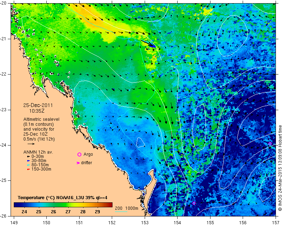The width and height of the screenshot is (283, 226).
Task: Click the 'Altimetric sealevel' text line
Action: click(41, 119)
